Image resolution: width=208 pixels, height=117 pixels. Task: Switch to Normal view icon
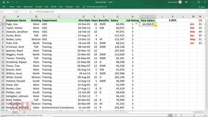coord(170,115)
